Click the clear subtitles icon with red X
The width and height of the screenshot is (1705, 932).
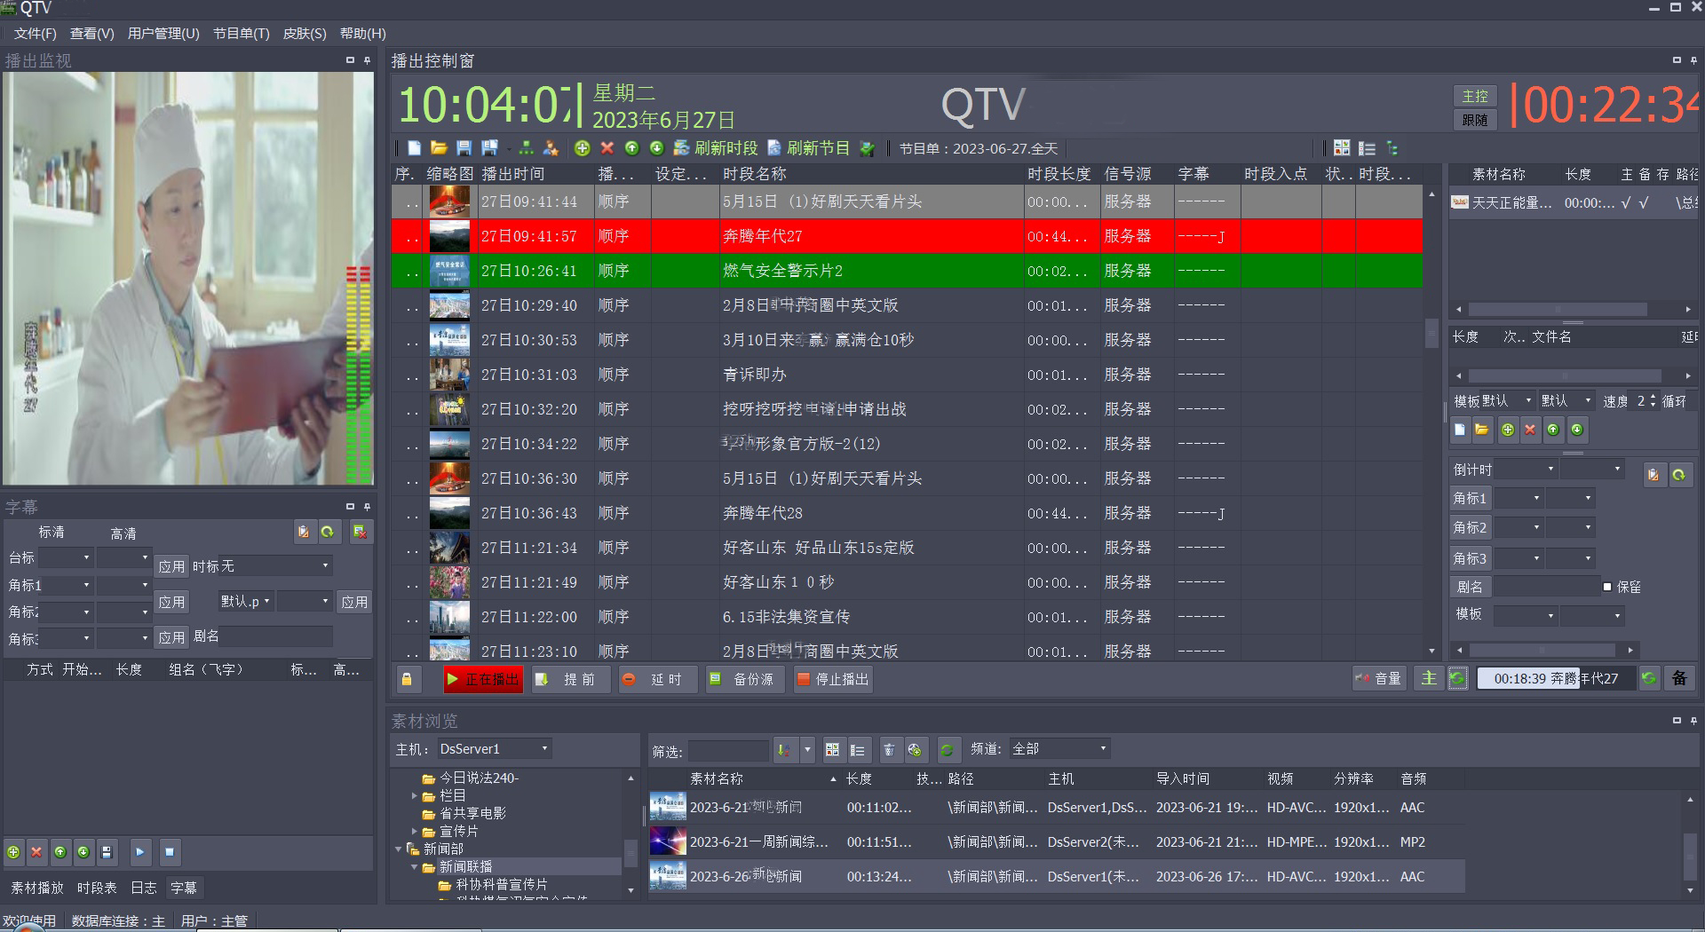pyautogui.click(x=360, y=532)
